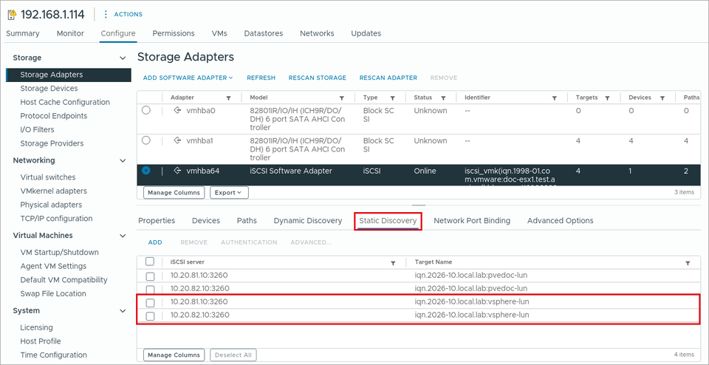This screenshot has height=365, width=709.
Task: Open the Targets column filter
Action: pos(608,98)
